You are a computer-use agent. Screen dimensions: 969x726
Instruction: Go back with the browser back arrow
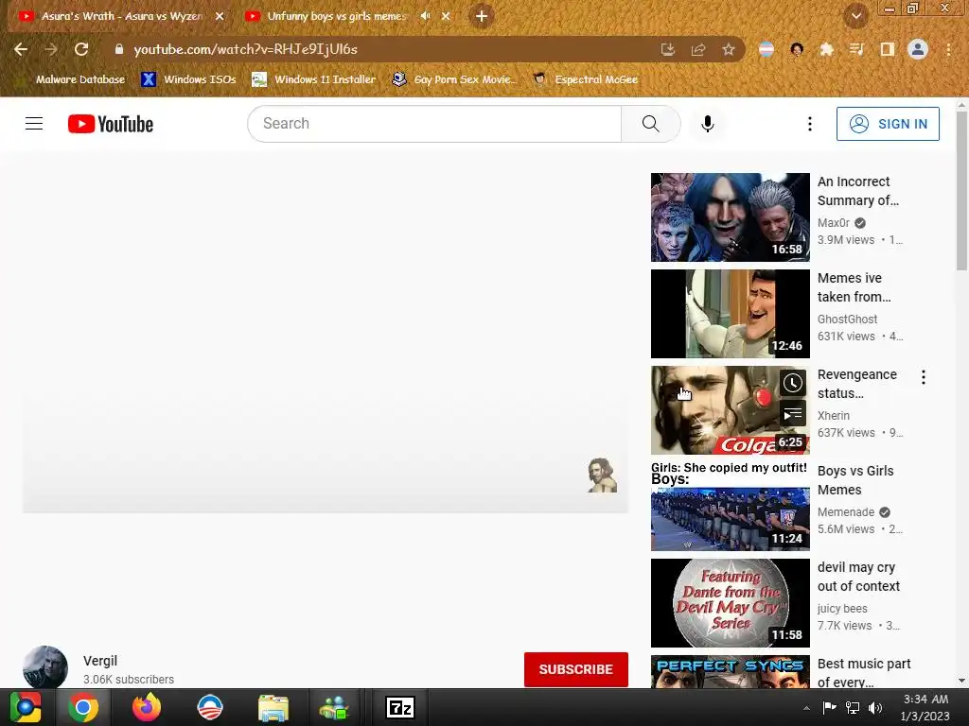pos(21,49)
